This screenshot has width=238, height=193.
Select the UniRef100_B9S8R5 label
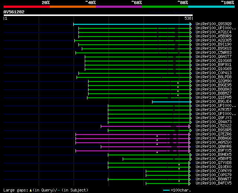[x=213, y=130]
